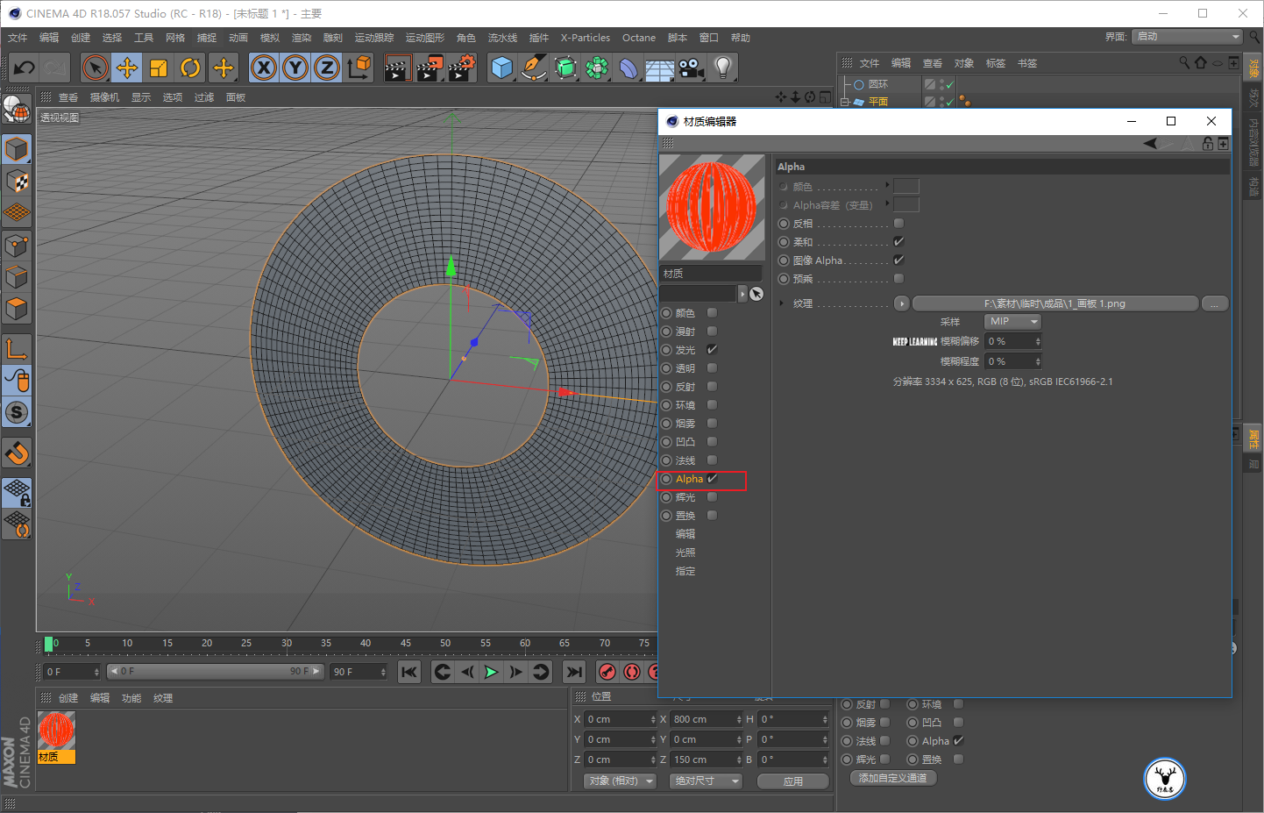Enable the 颜色 channel checkbox

coord(712,313)
